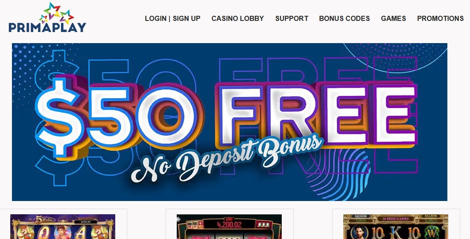The width and height of the screenshot is (470, 239).
Task: Click the large white $50 in banner
Action: (x=117, y=117)
